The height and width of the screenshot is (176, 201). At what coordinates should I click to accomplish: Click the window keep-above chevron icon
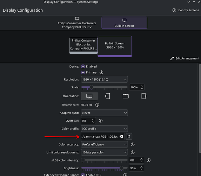click(x=194, y=2)
